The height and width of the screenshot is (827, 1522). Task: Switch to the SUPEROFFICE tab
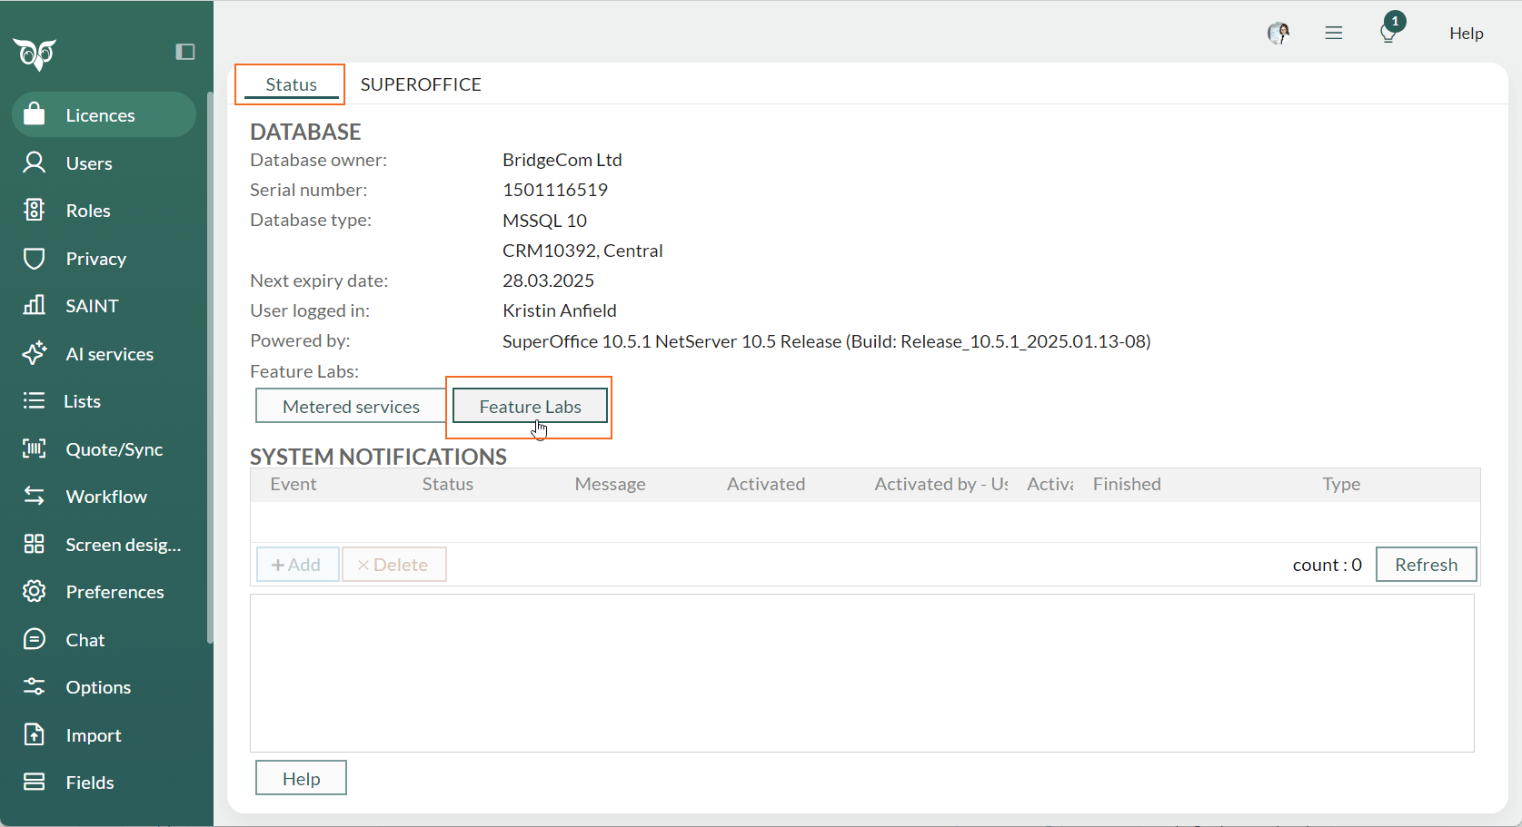coord(421,84)
